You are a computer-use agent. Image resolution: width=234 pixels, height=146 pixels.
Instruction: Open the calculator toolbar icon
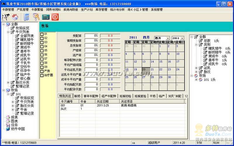46,17
